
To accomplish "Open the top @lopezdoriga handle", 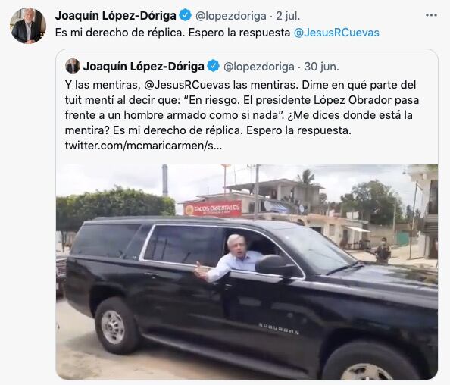I will [x=231, y=16].
